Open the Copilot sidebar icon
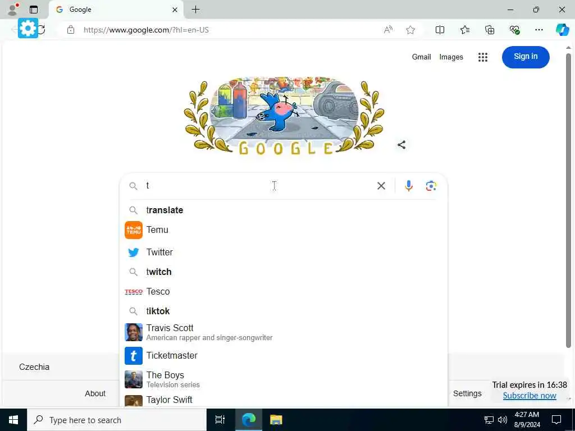Viewport: 575px width, 431px height. pos(562,30)
